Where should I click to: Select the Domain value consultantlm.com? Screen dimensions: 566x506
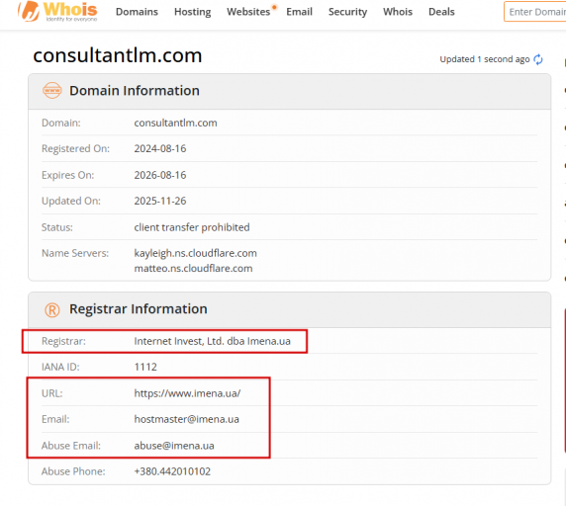tap(176, 123)
